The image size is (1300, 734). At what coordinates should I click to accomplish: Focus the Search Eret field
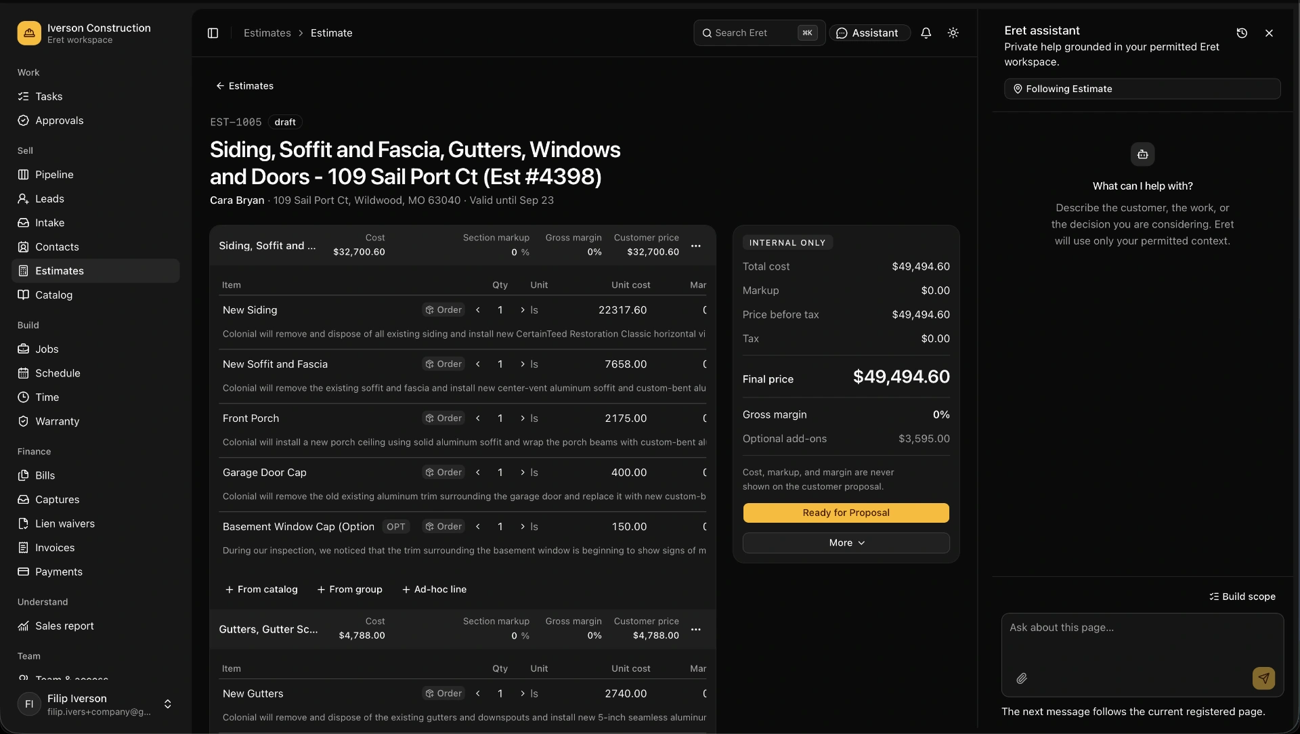(x=759, y=33)
